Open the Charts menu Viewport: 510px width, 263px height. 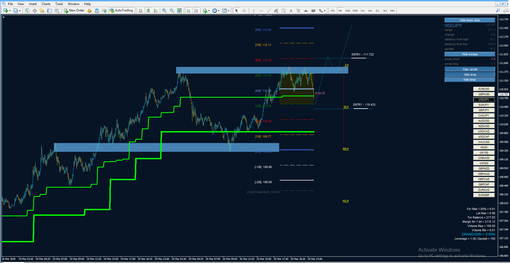[x=46, y=4]
